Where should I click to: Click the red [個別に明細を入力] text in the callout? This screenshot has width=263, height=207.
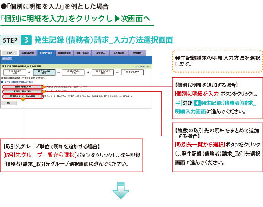[x=198, y=94]
